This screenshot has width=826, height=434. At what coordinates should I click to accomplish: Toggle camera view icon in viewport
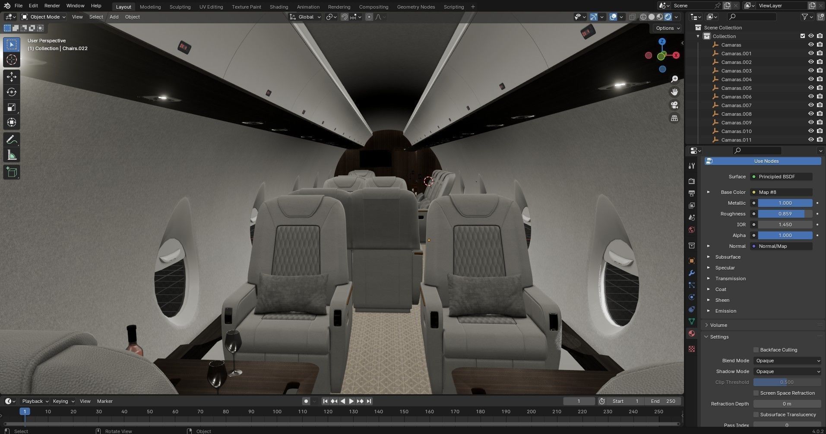(674, 105)
